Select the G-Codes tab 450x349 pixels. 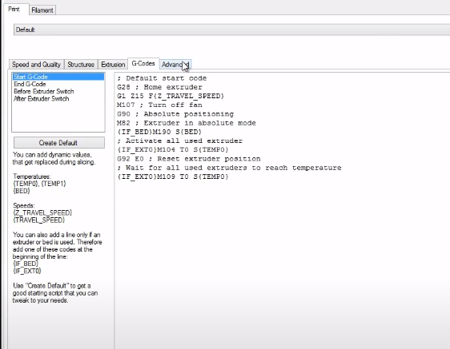point(143,63)
